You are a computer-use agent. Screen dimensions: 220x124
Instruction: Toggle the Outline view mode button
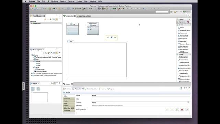[54, 83]
